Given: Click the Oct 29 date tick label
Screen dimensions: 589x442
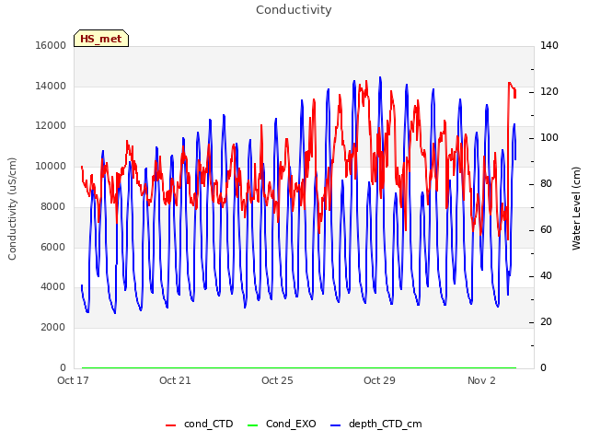Looking at the screenshot, I should [x=379, y=380].
